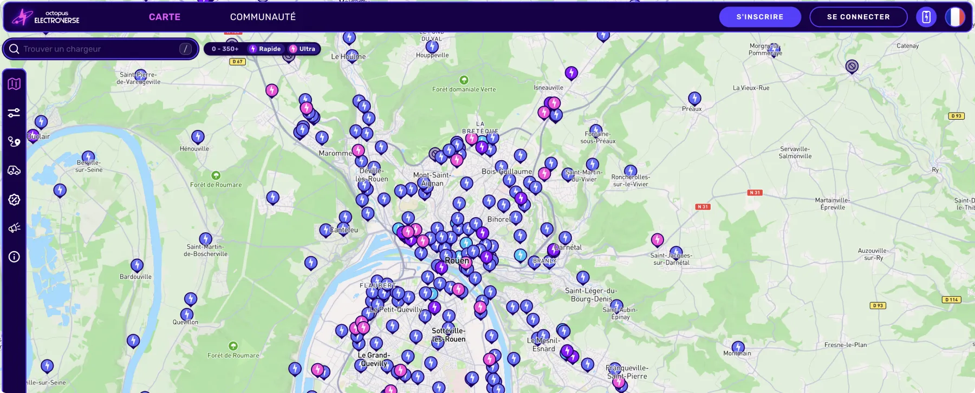Toggle the Ultra charger speed filter

302,49
